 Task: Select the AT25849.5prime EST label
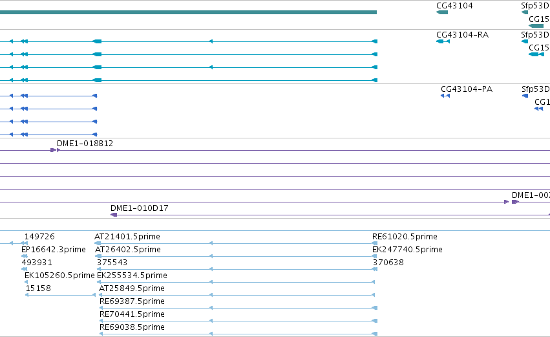132,288
